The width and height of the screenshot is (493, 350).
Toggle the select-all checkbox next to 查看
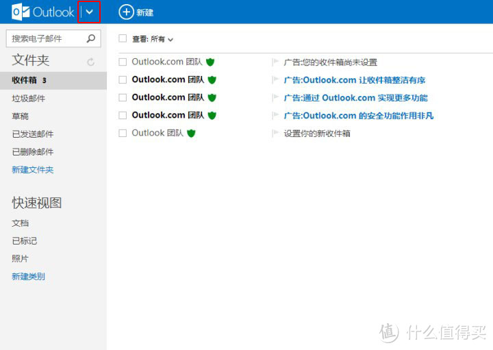(x=123, y=38)
